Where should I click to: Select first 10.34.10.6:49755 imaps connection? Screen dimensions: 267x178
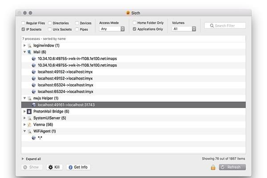[133, 59]
